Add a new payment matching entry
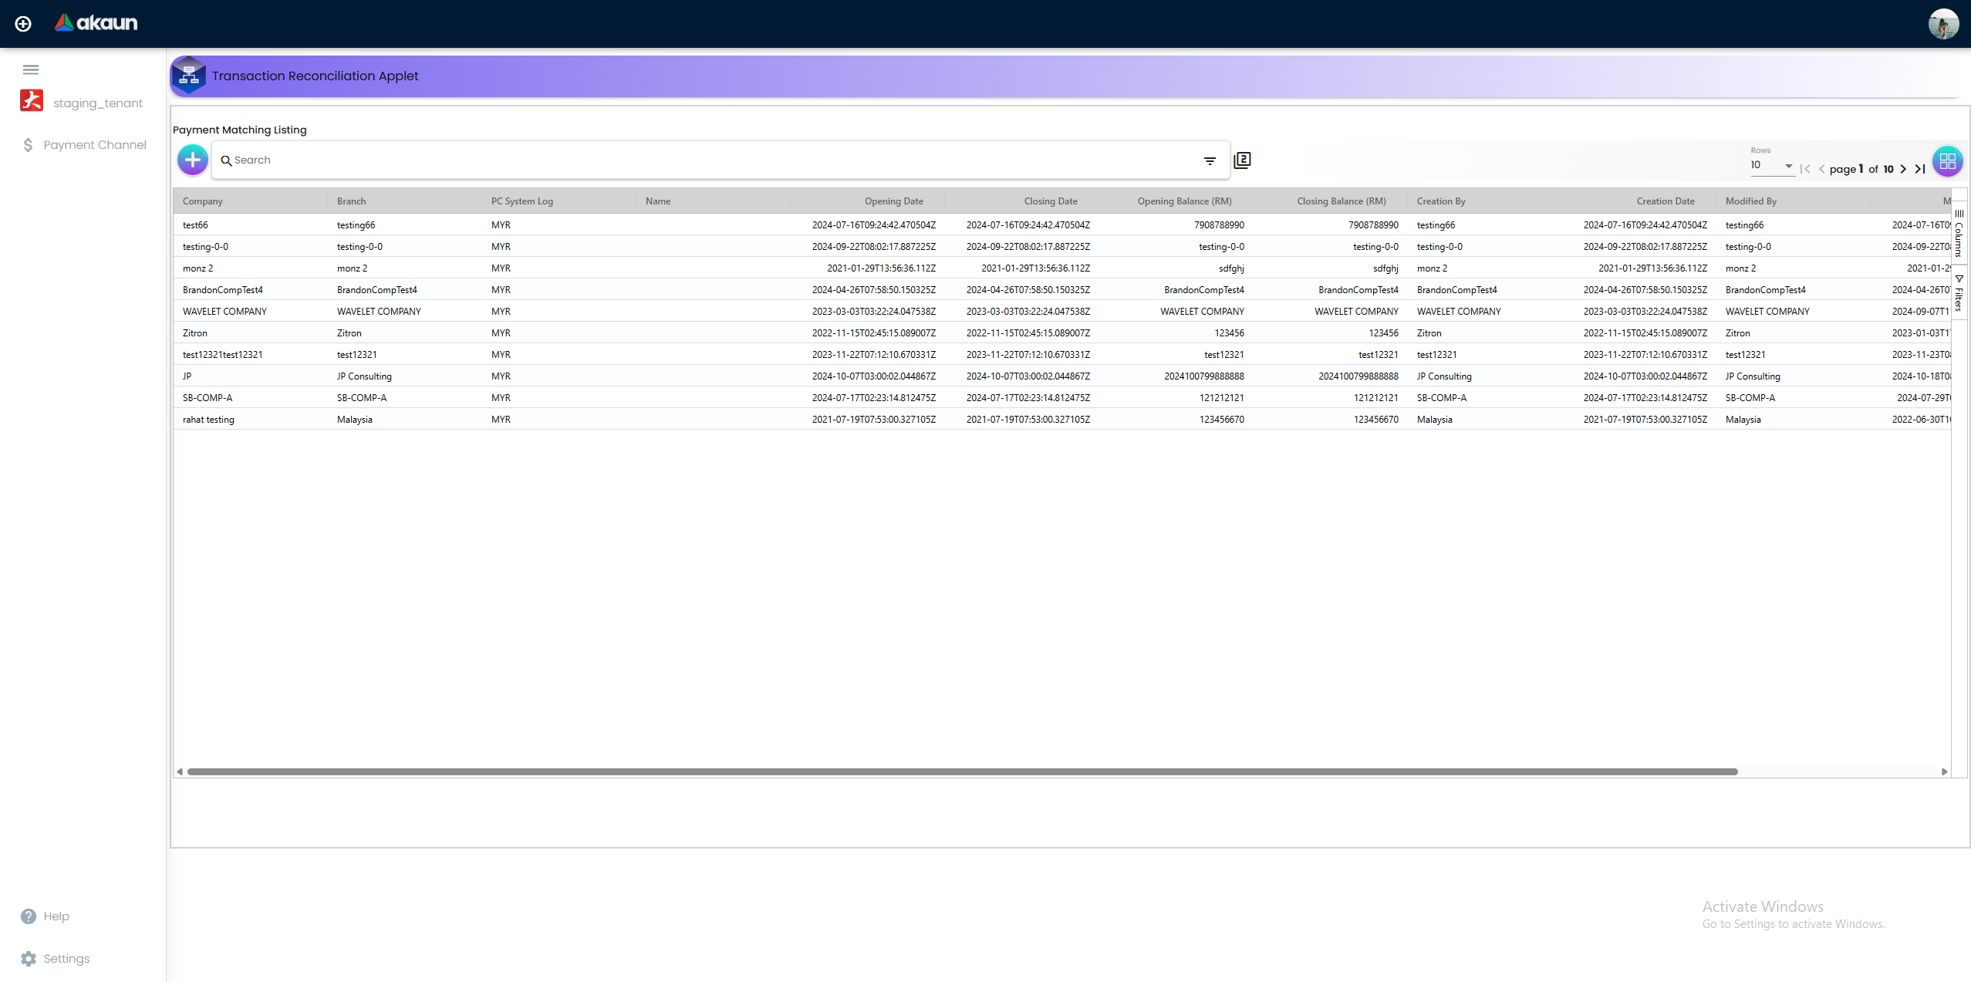Screen dimensions: 1971x982 click(193, 160)
